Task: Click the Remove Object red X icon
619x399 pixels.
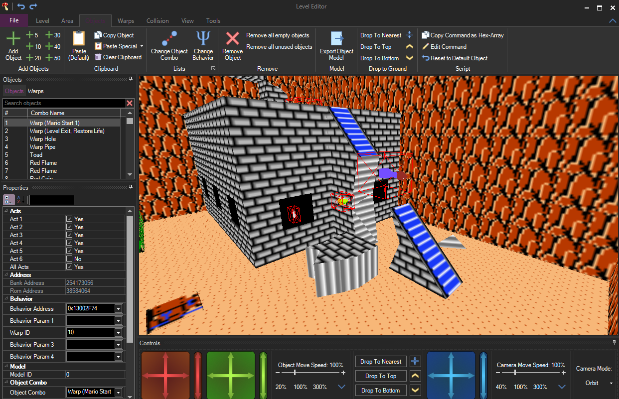Action: tap(232, 39)
